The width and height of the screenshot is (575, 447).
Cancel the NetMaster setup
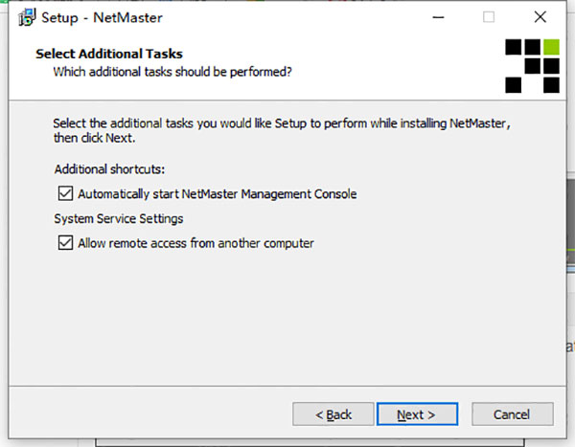click(512, 414)
